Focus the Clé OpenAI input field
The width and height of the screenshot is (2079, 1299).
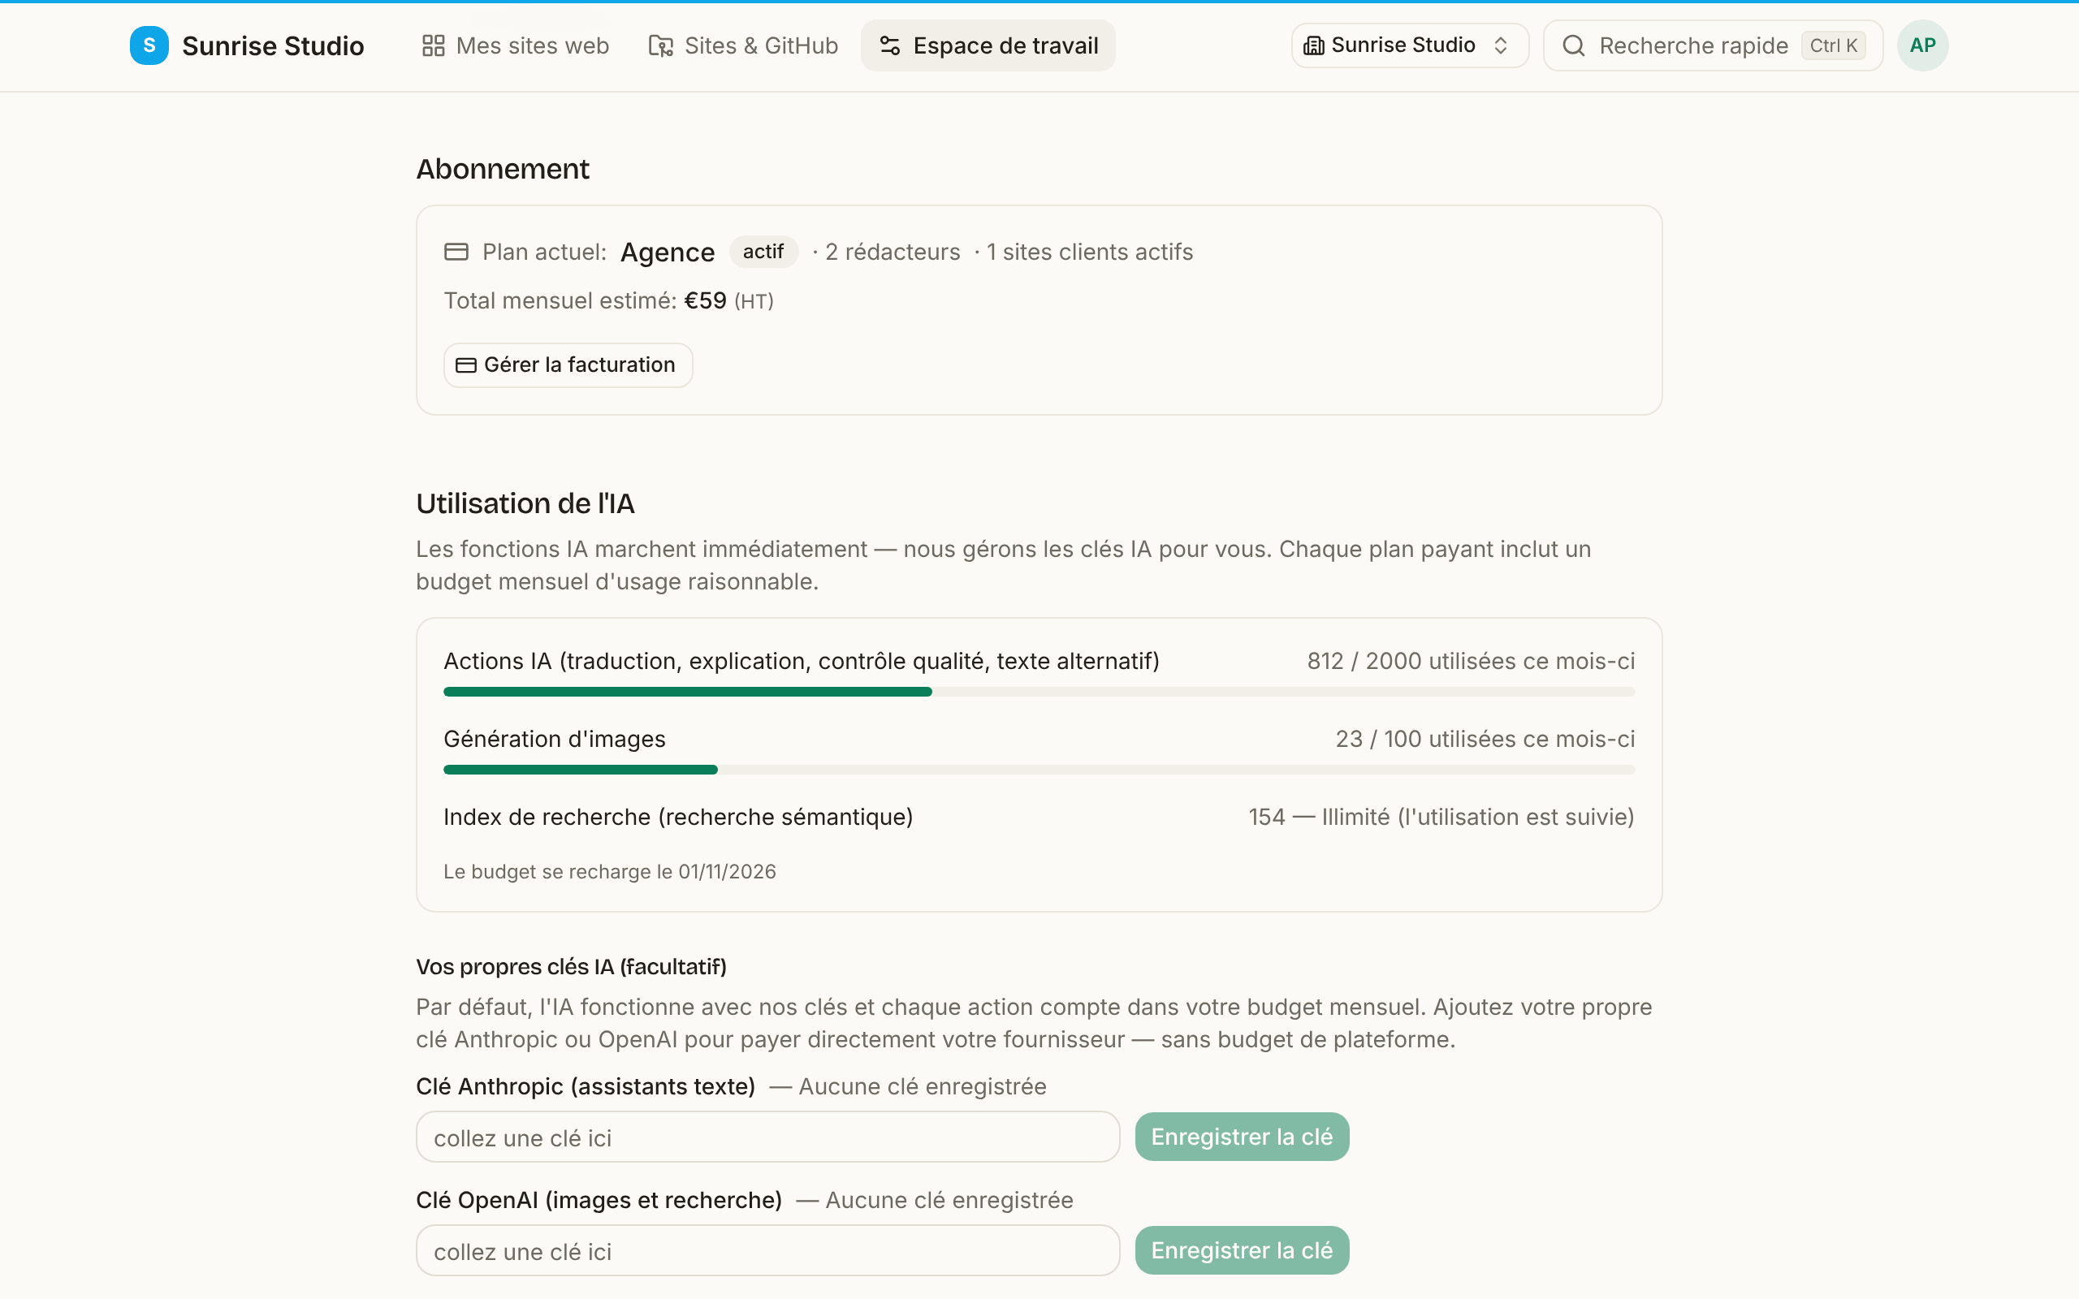768,1250
